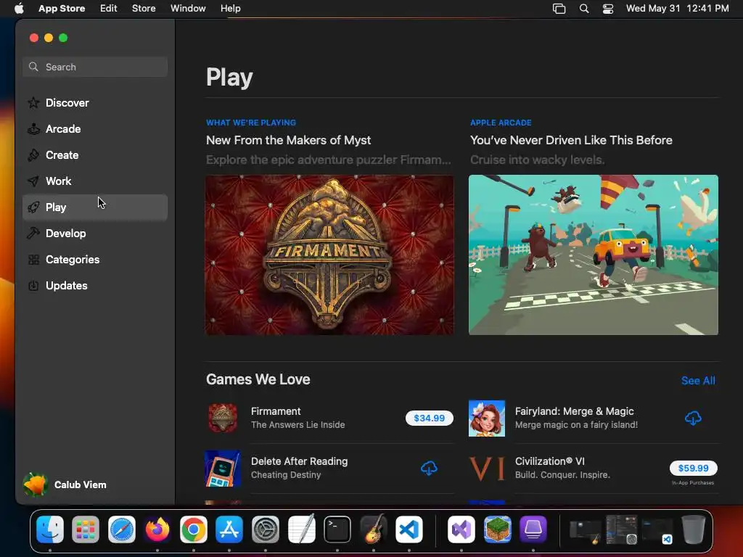Launch Minecraft from the dock
This screenshot has width=743, height=557.
497,529
